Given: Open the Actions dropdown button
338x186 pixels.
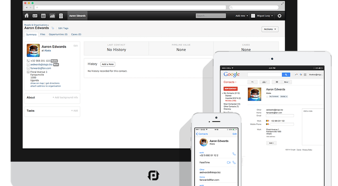Looking at the screenshot, I should [x=270, y=29].
